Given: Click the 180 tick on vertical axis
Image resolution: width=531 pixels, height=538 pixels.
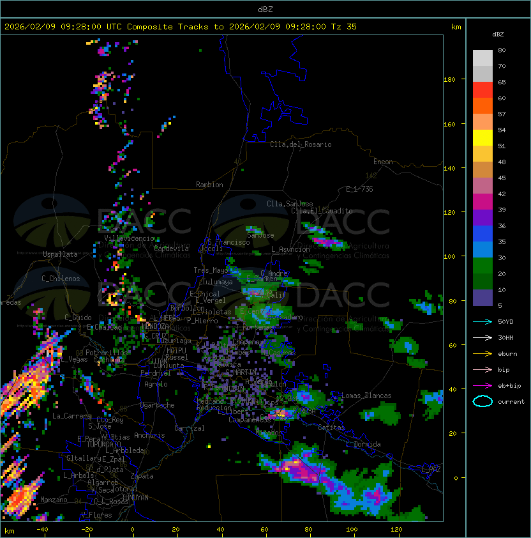Looking at the screenshot, I should (x=449, y=80).
